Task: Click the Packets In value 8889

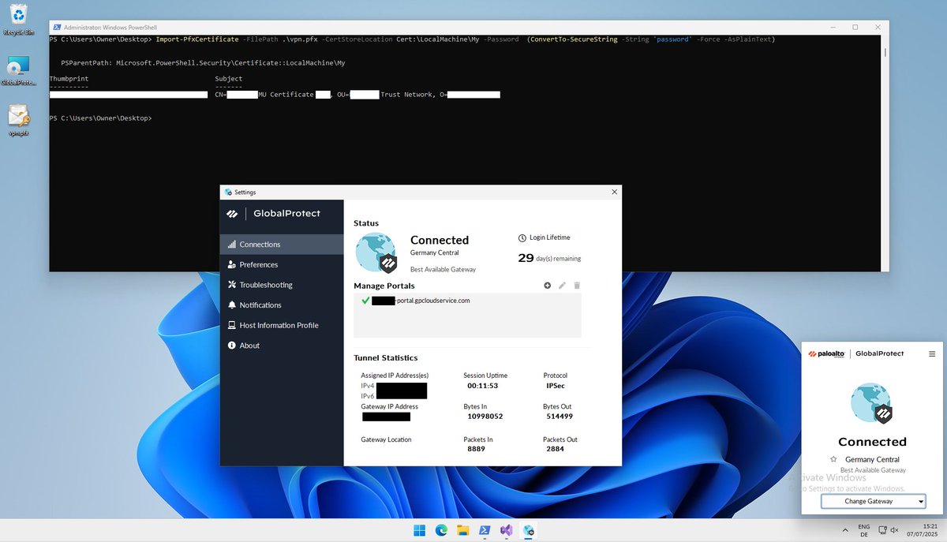Action: (476, 449)
